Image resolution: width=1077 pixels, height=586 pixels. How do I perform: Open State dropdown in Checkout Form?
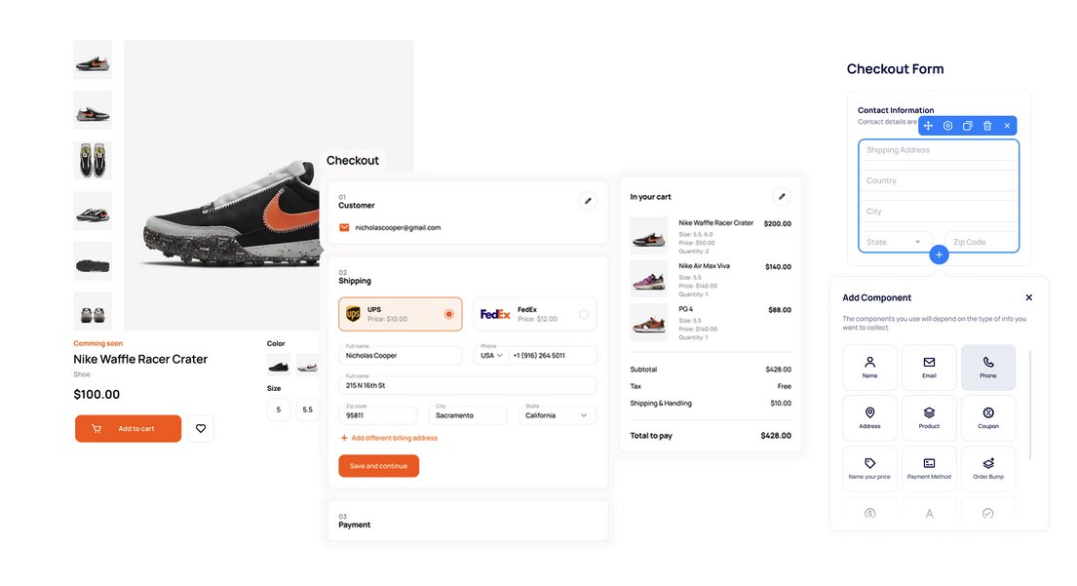pos(895,242)
